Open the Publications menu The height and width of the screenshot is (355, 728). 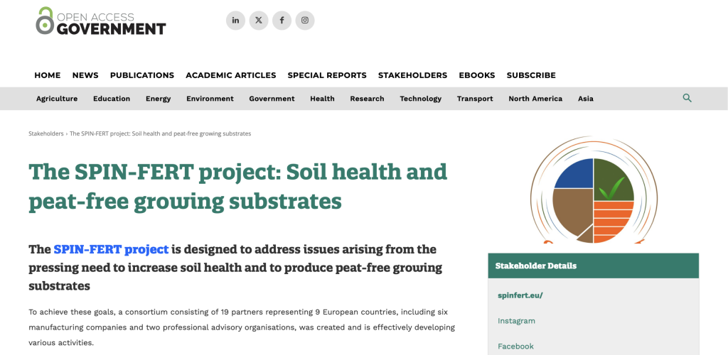tap(142, 75)
